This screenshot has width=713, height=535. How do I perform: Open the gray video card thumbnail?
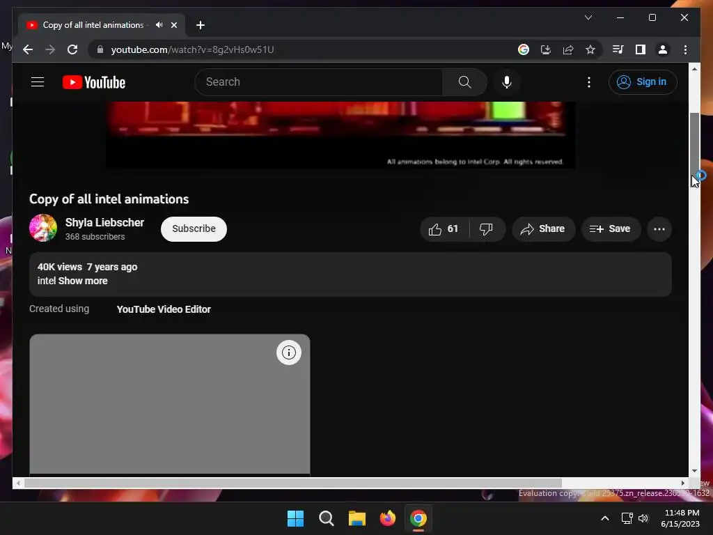tap(170, 404)
